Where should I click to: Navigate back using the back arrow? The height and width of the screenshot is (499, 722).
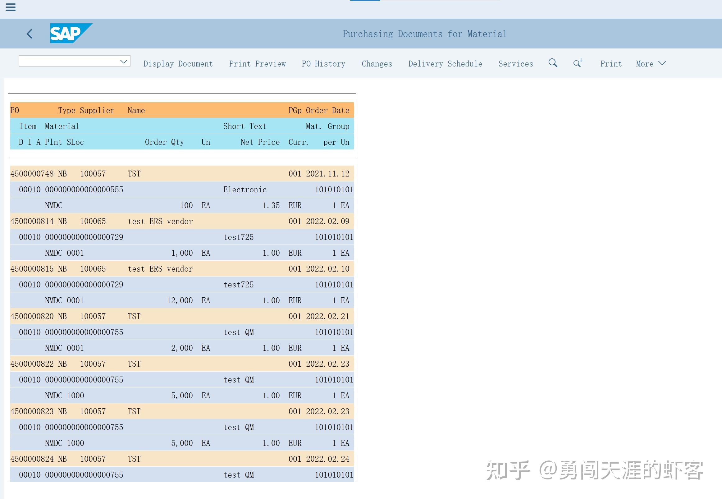tap(30, 34)
